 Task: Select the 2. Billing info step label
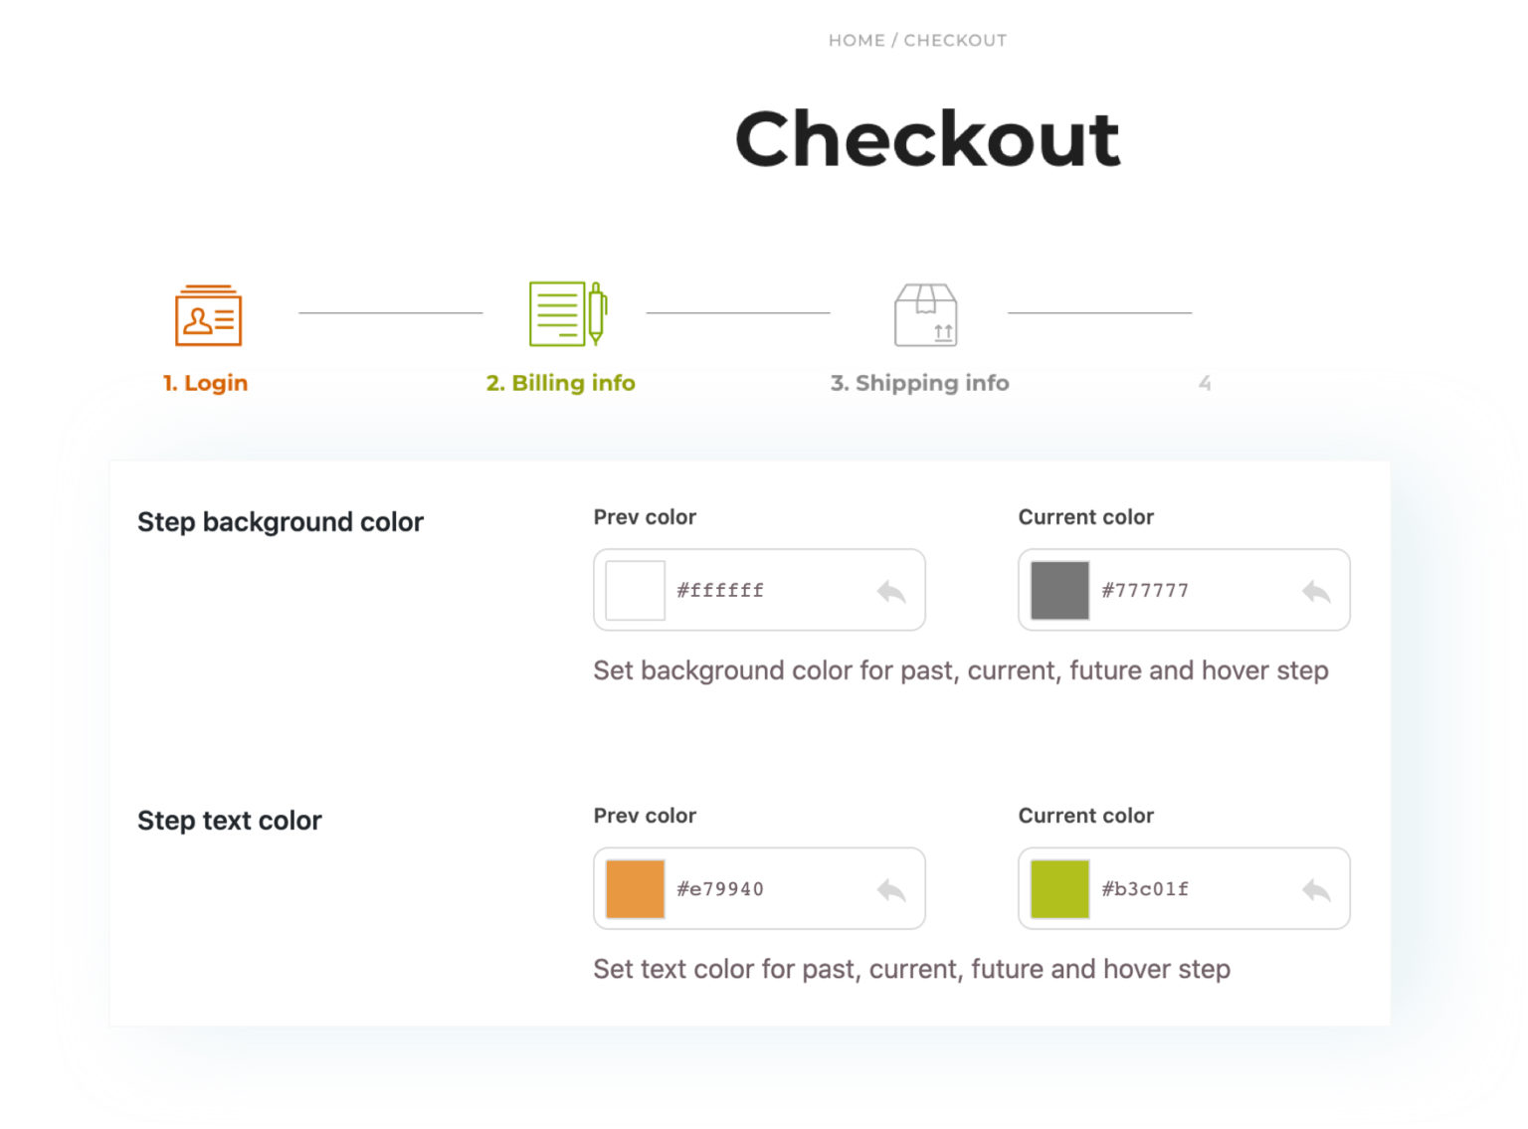pos(560,382)
